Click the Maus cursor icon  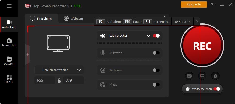tap(103, 85)
